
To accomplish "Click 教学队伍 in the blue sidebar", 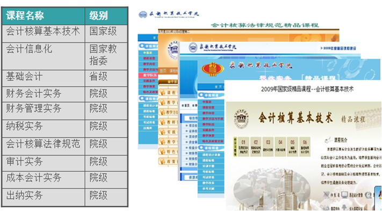I will (148, 75).
